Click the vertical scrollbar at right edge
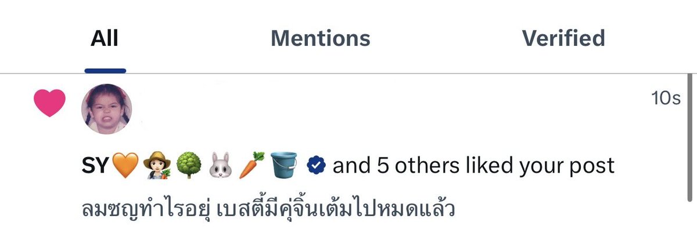The height and width of the screenshot is (234, 697). (x=690, y=137)
